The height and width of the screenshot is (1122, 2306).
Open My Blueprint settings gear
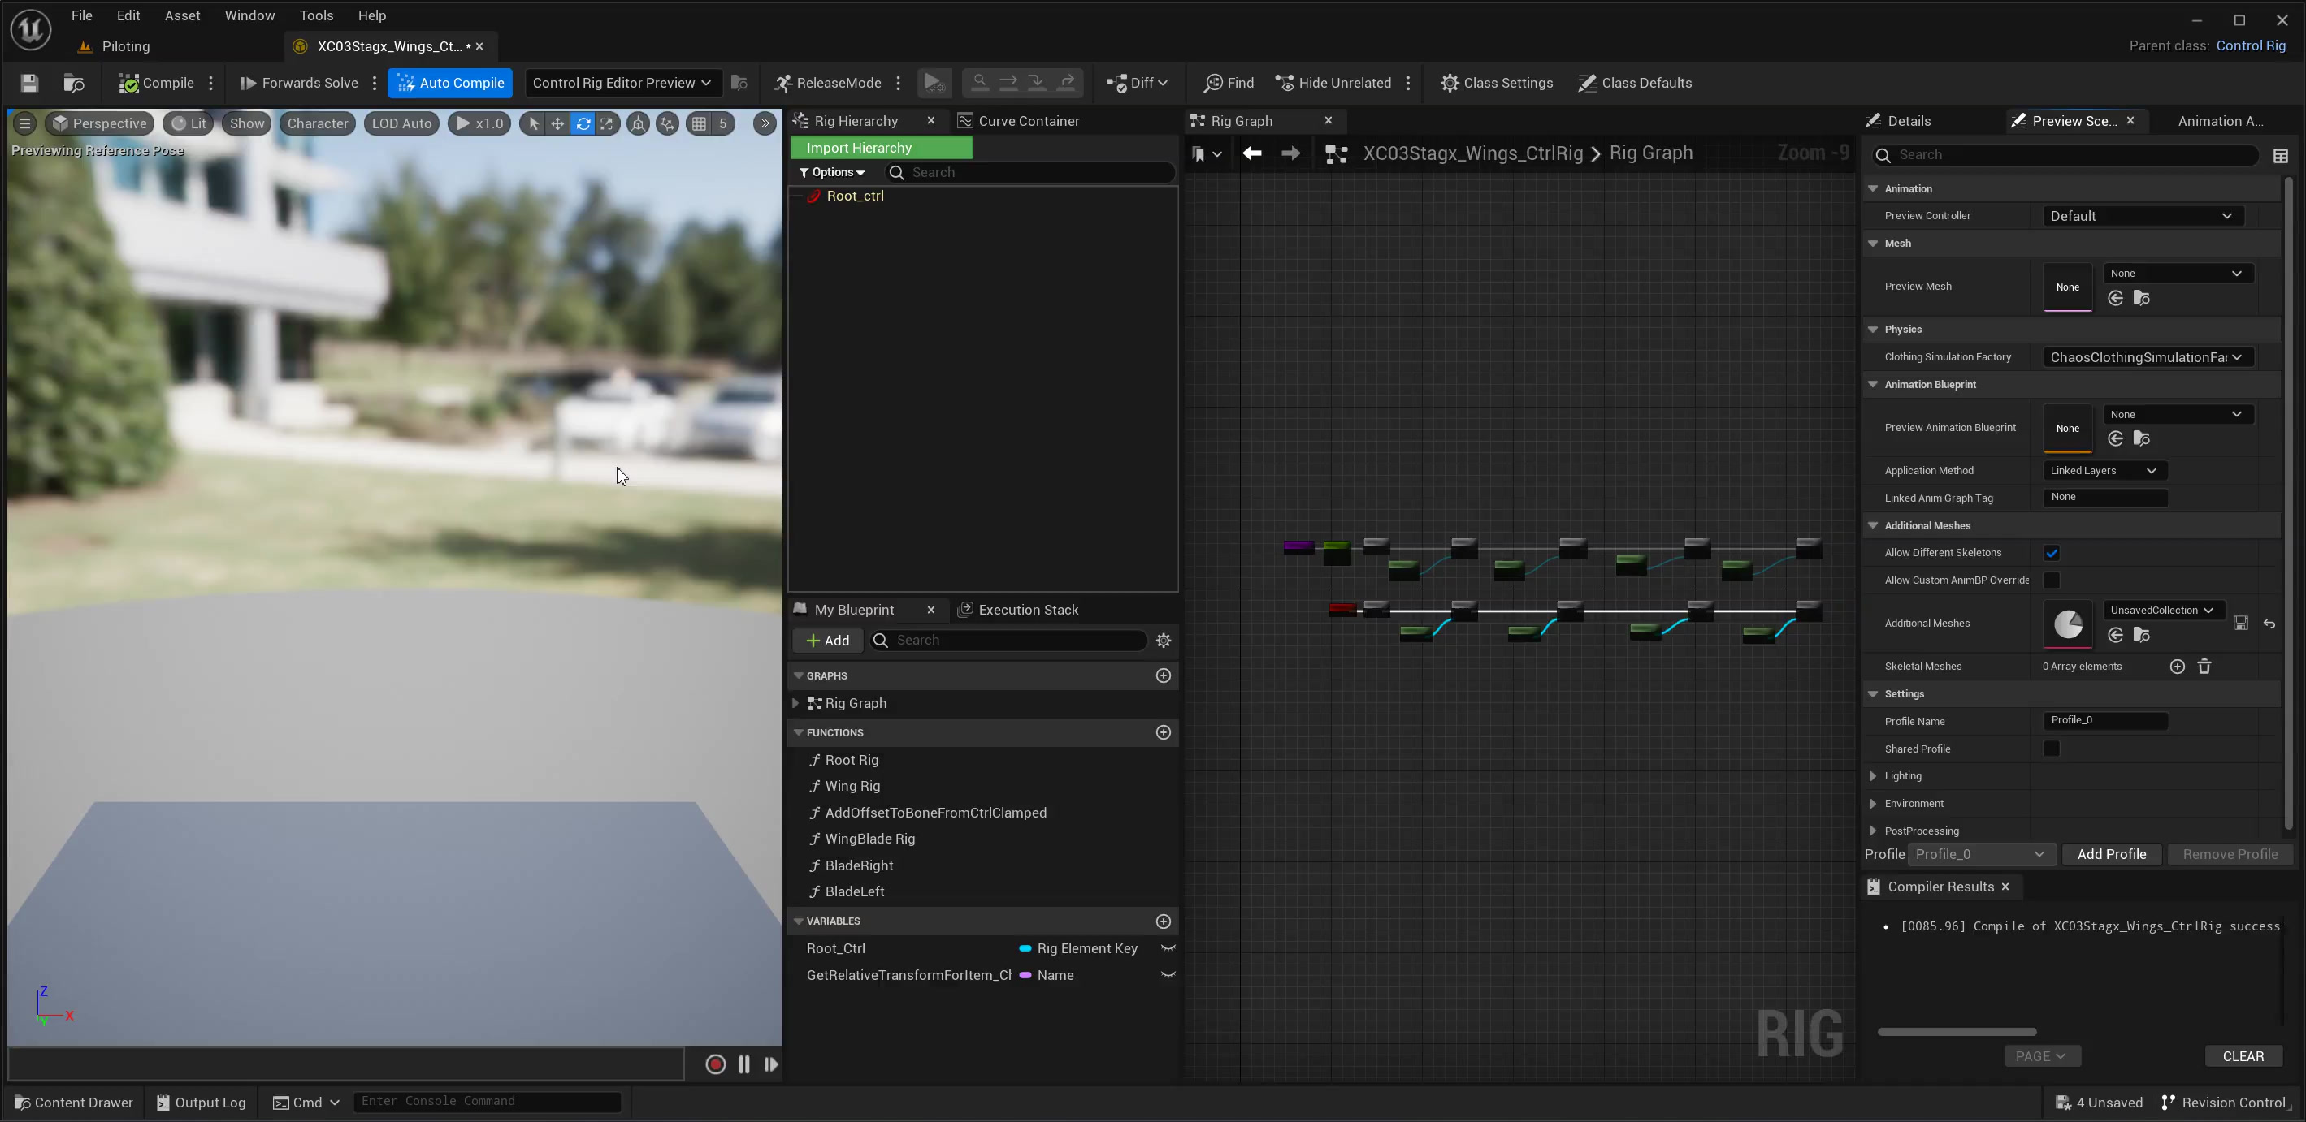click(1164, 640)
